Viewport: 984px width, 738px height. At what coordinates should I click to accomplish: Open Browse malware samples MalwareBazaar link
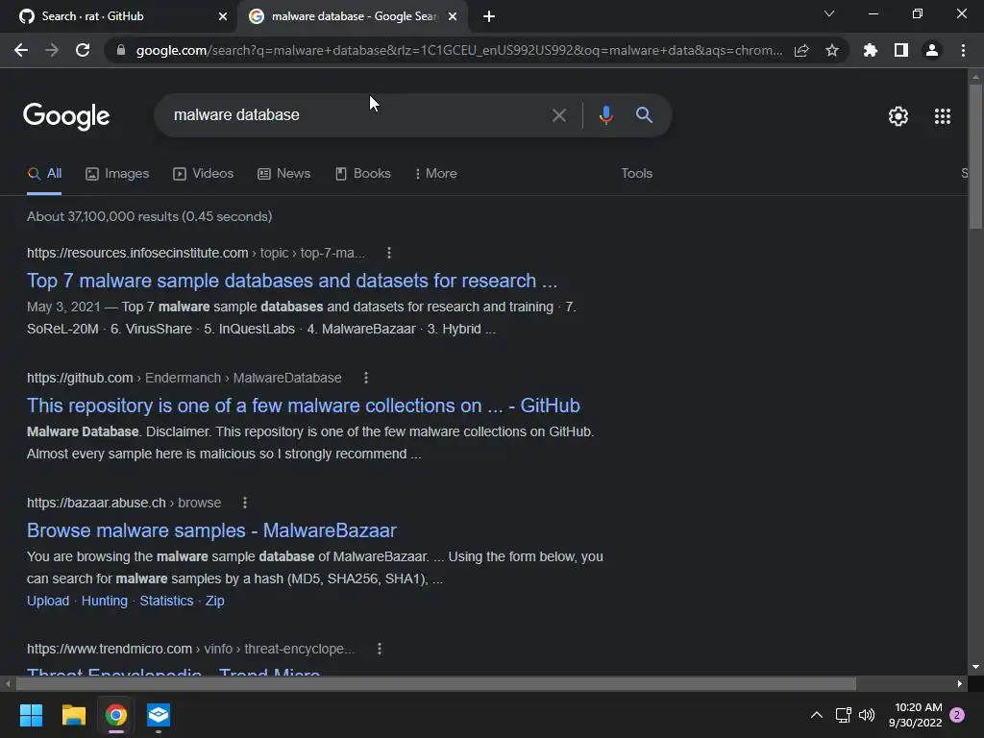[x=211, y=530]
